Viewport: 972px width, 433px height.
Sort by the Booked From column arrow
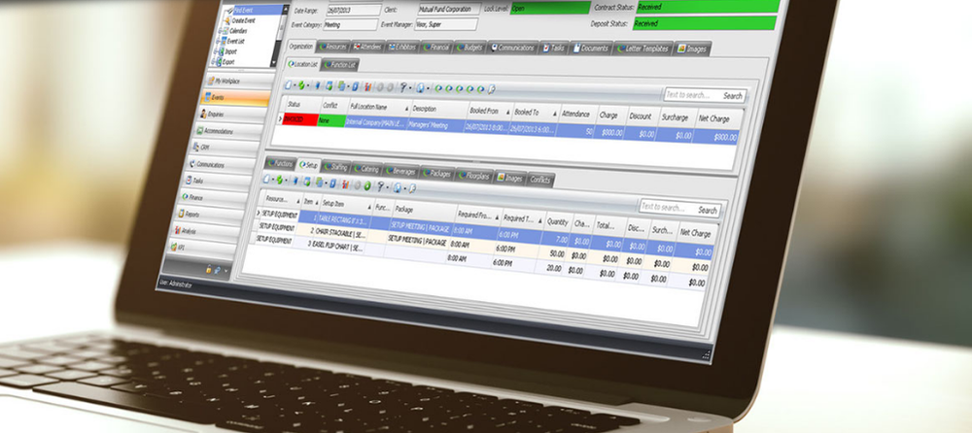click(508, 112)
